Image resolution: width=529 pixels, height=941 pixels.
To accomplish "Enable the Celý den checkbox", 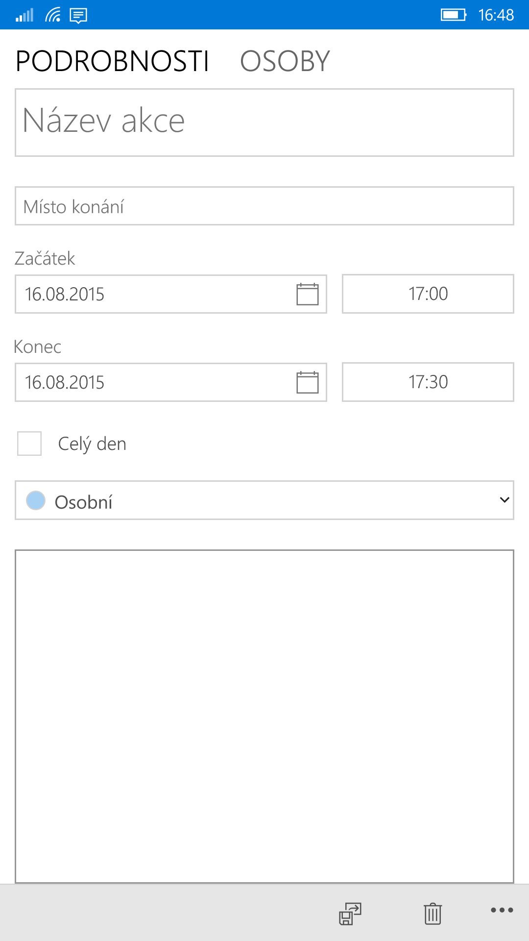I will pos(29,444).
